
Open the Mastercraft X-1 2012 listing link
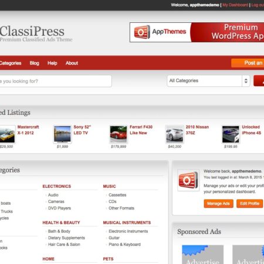[28, 130]
